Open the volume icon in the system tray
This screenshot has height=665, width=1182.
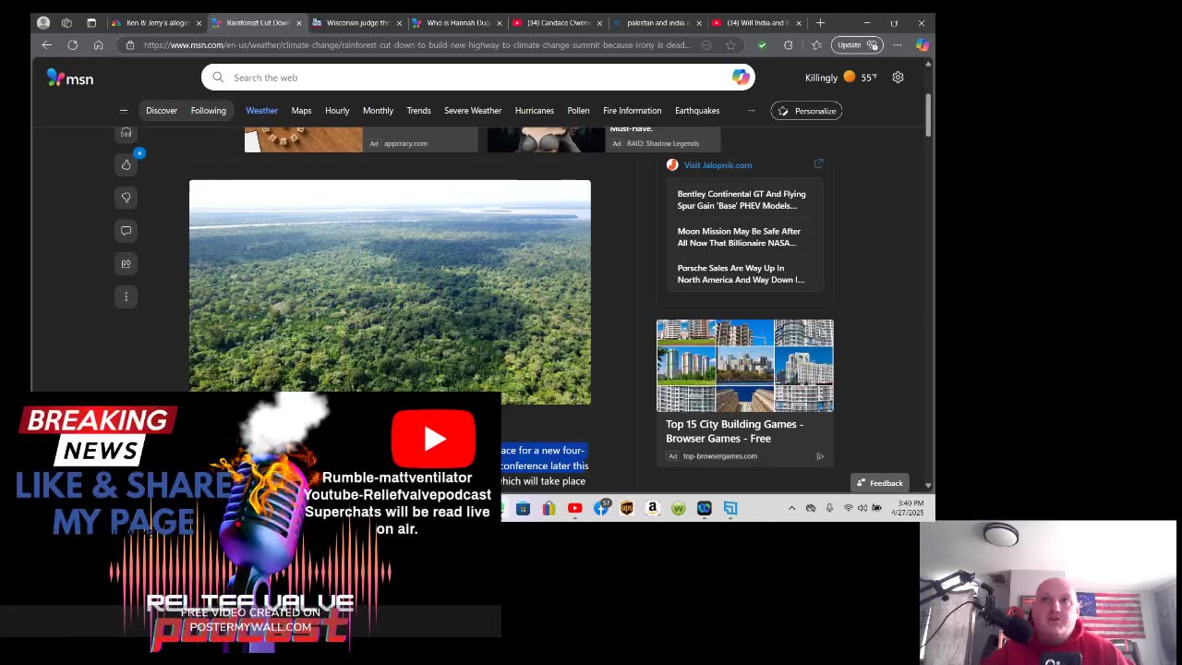(x=862, y=508)
